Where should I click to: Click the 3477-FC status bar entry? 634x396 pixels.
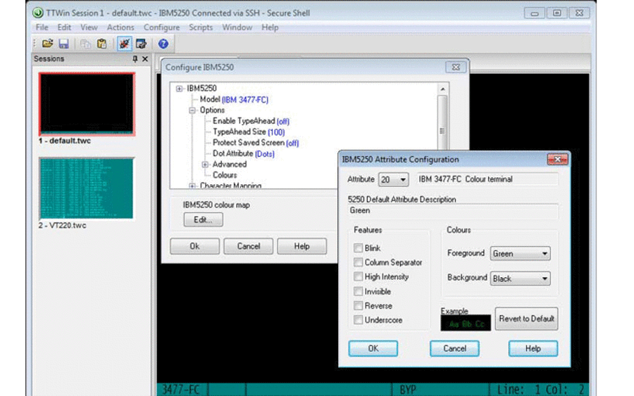(x=181, y=390)
